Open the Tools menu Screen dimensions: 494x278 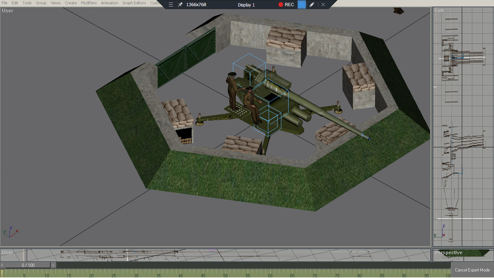(27, 3)
